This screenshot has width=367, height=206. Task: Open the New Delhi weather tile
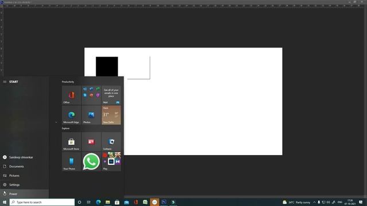[111, 115]
